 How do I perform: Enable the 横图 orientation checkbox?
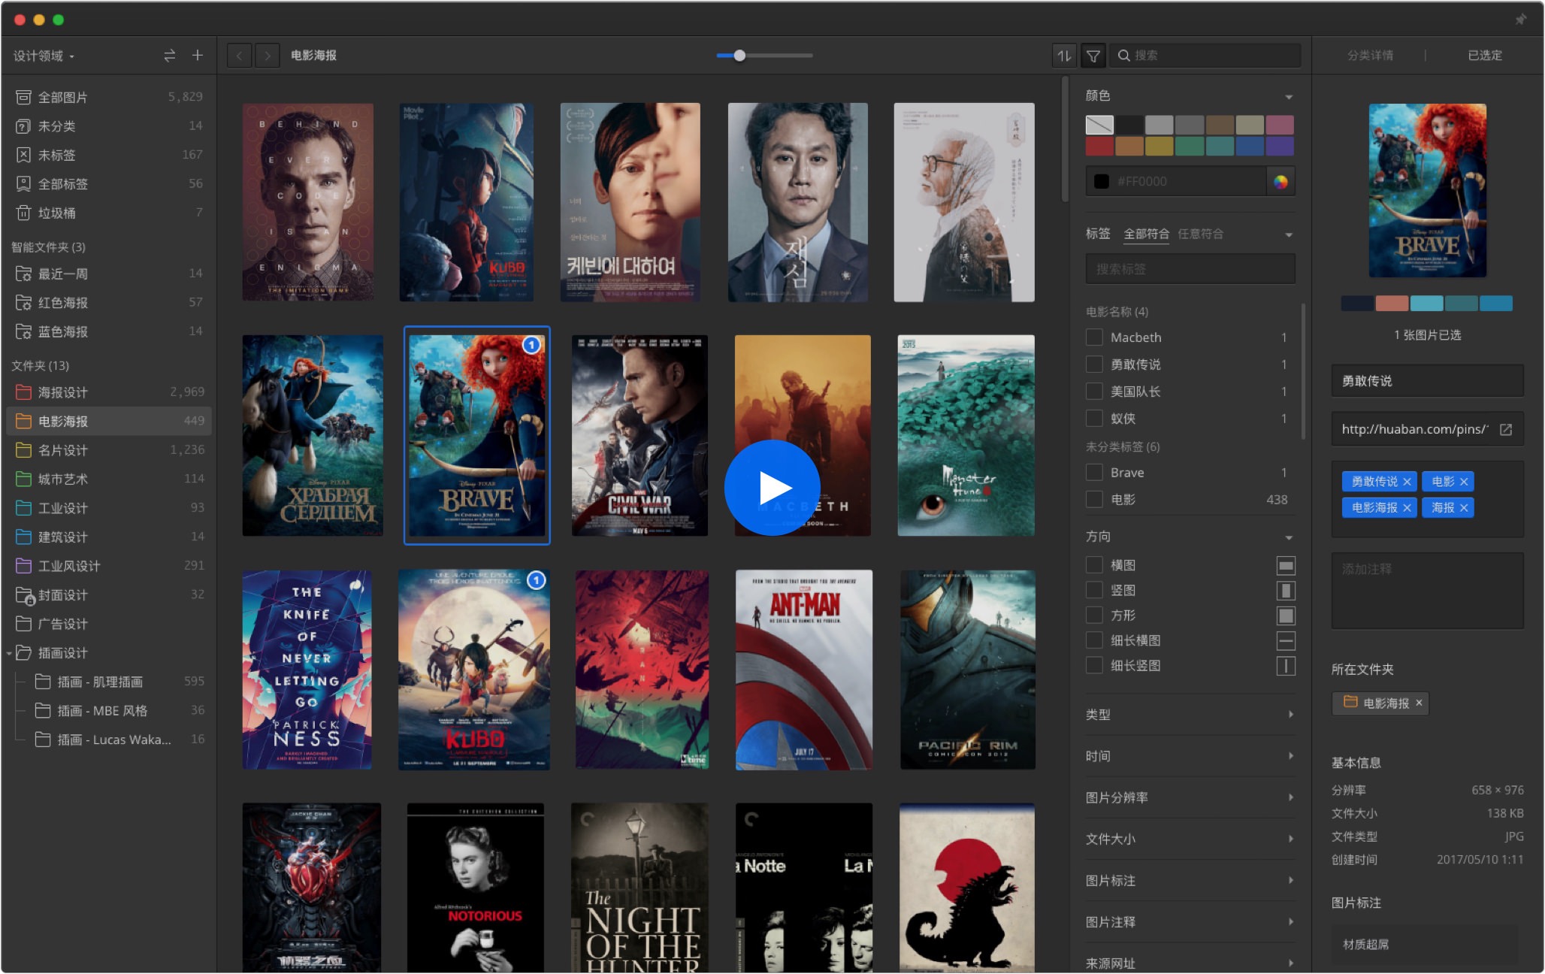[x=1094, y=565]
